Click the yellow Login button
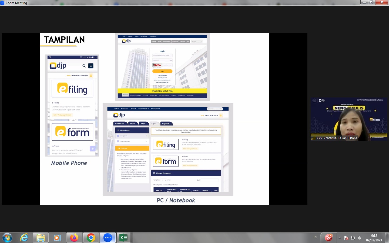This screenshot has height=243, width=389. (x=162, y=71)
